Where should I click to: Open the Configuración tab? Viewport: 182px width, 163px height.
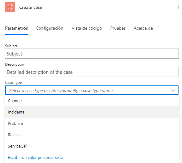coord(49,28)
